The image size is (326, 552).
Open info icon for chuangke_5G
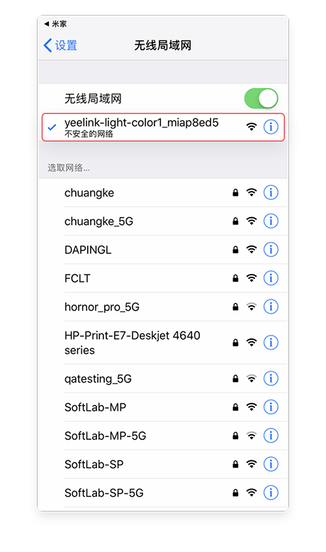pos(271,221)
